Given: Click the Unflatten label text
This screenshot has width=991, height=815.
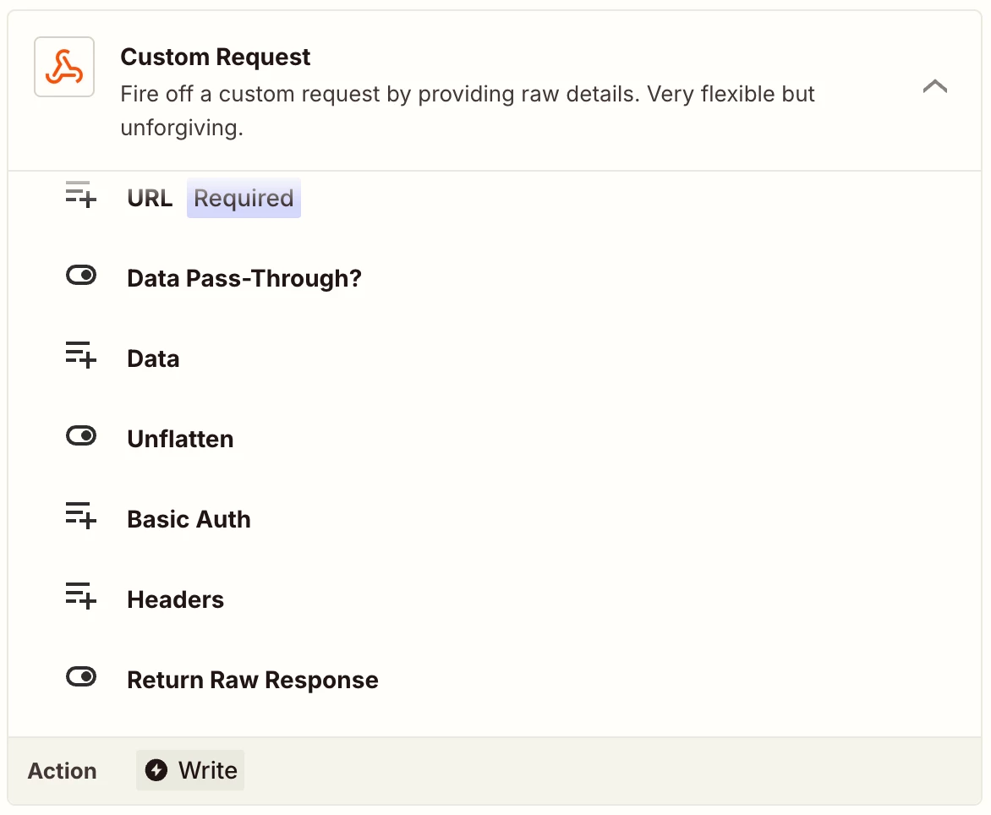Looking at the screenshot, I should (180, 440).
